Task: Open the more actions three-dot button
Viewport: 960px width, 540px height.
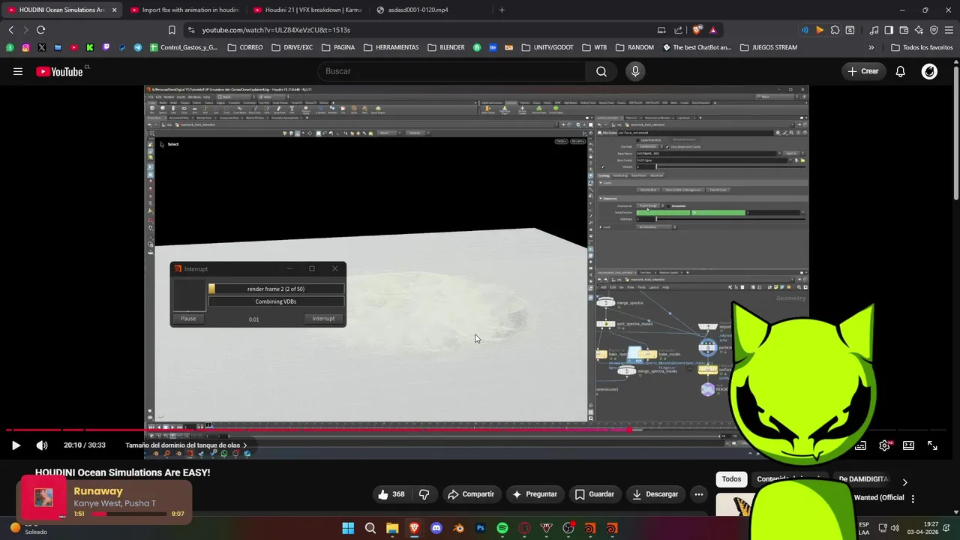Action: [698, 494]
